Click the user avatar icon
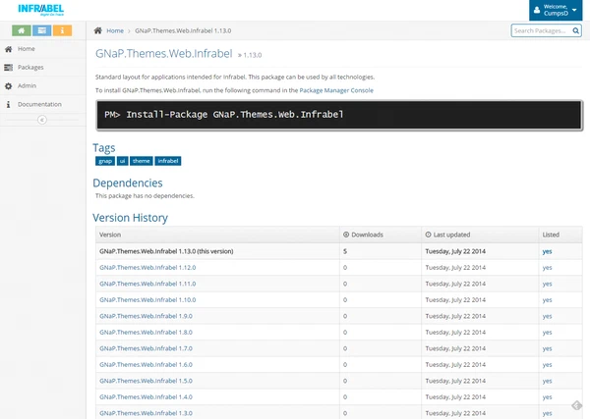590x419 pixels. [x=537, y=10]
